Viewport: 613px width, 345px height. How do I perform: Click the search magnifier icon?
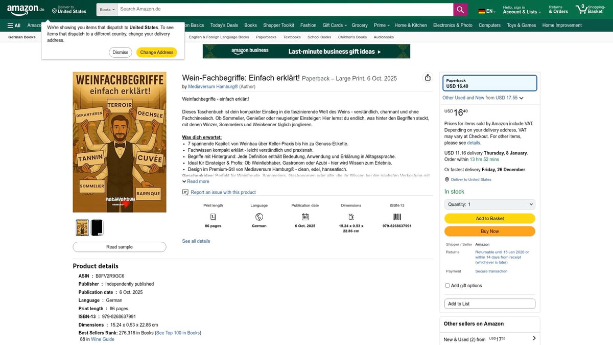(x=459, y=9)
